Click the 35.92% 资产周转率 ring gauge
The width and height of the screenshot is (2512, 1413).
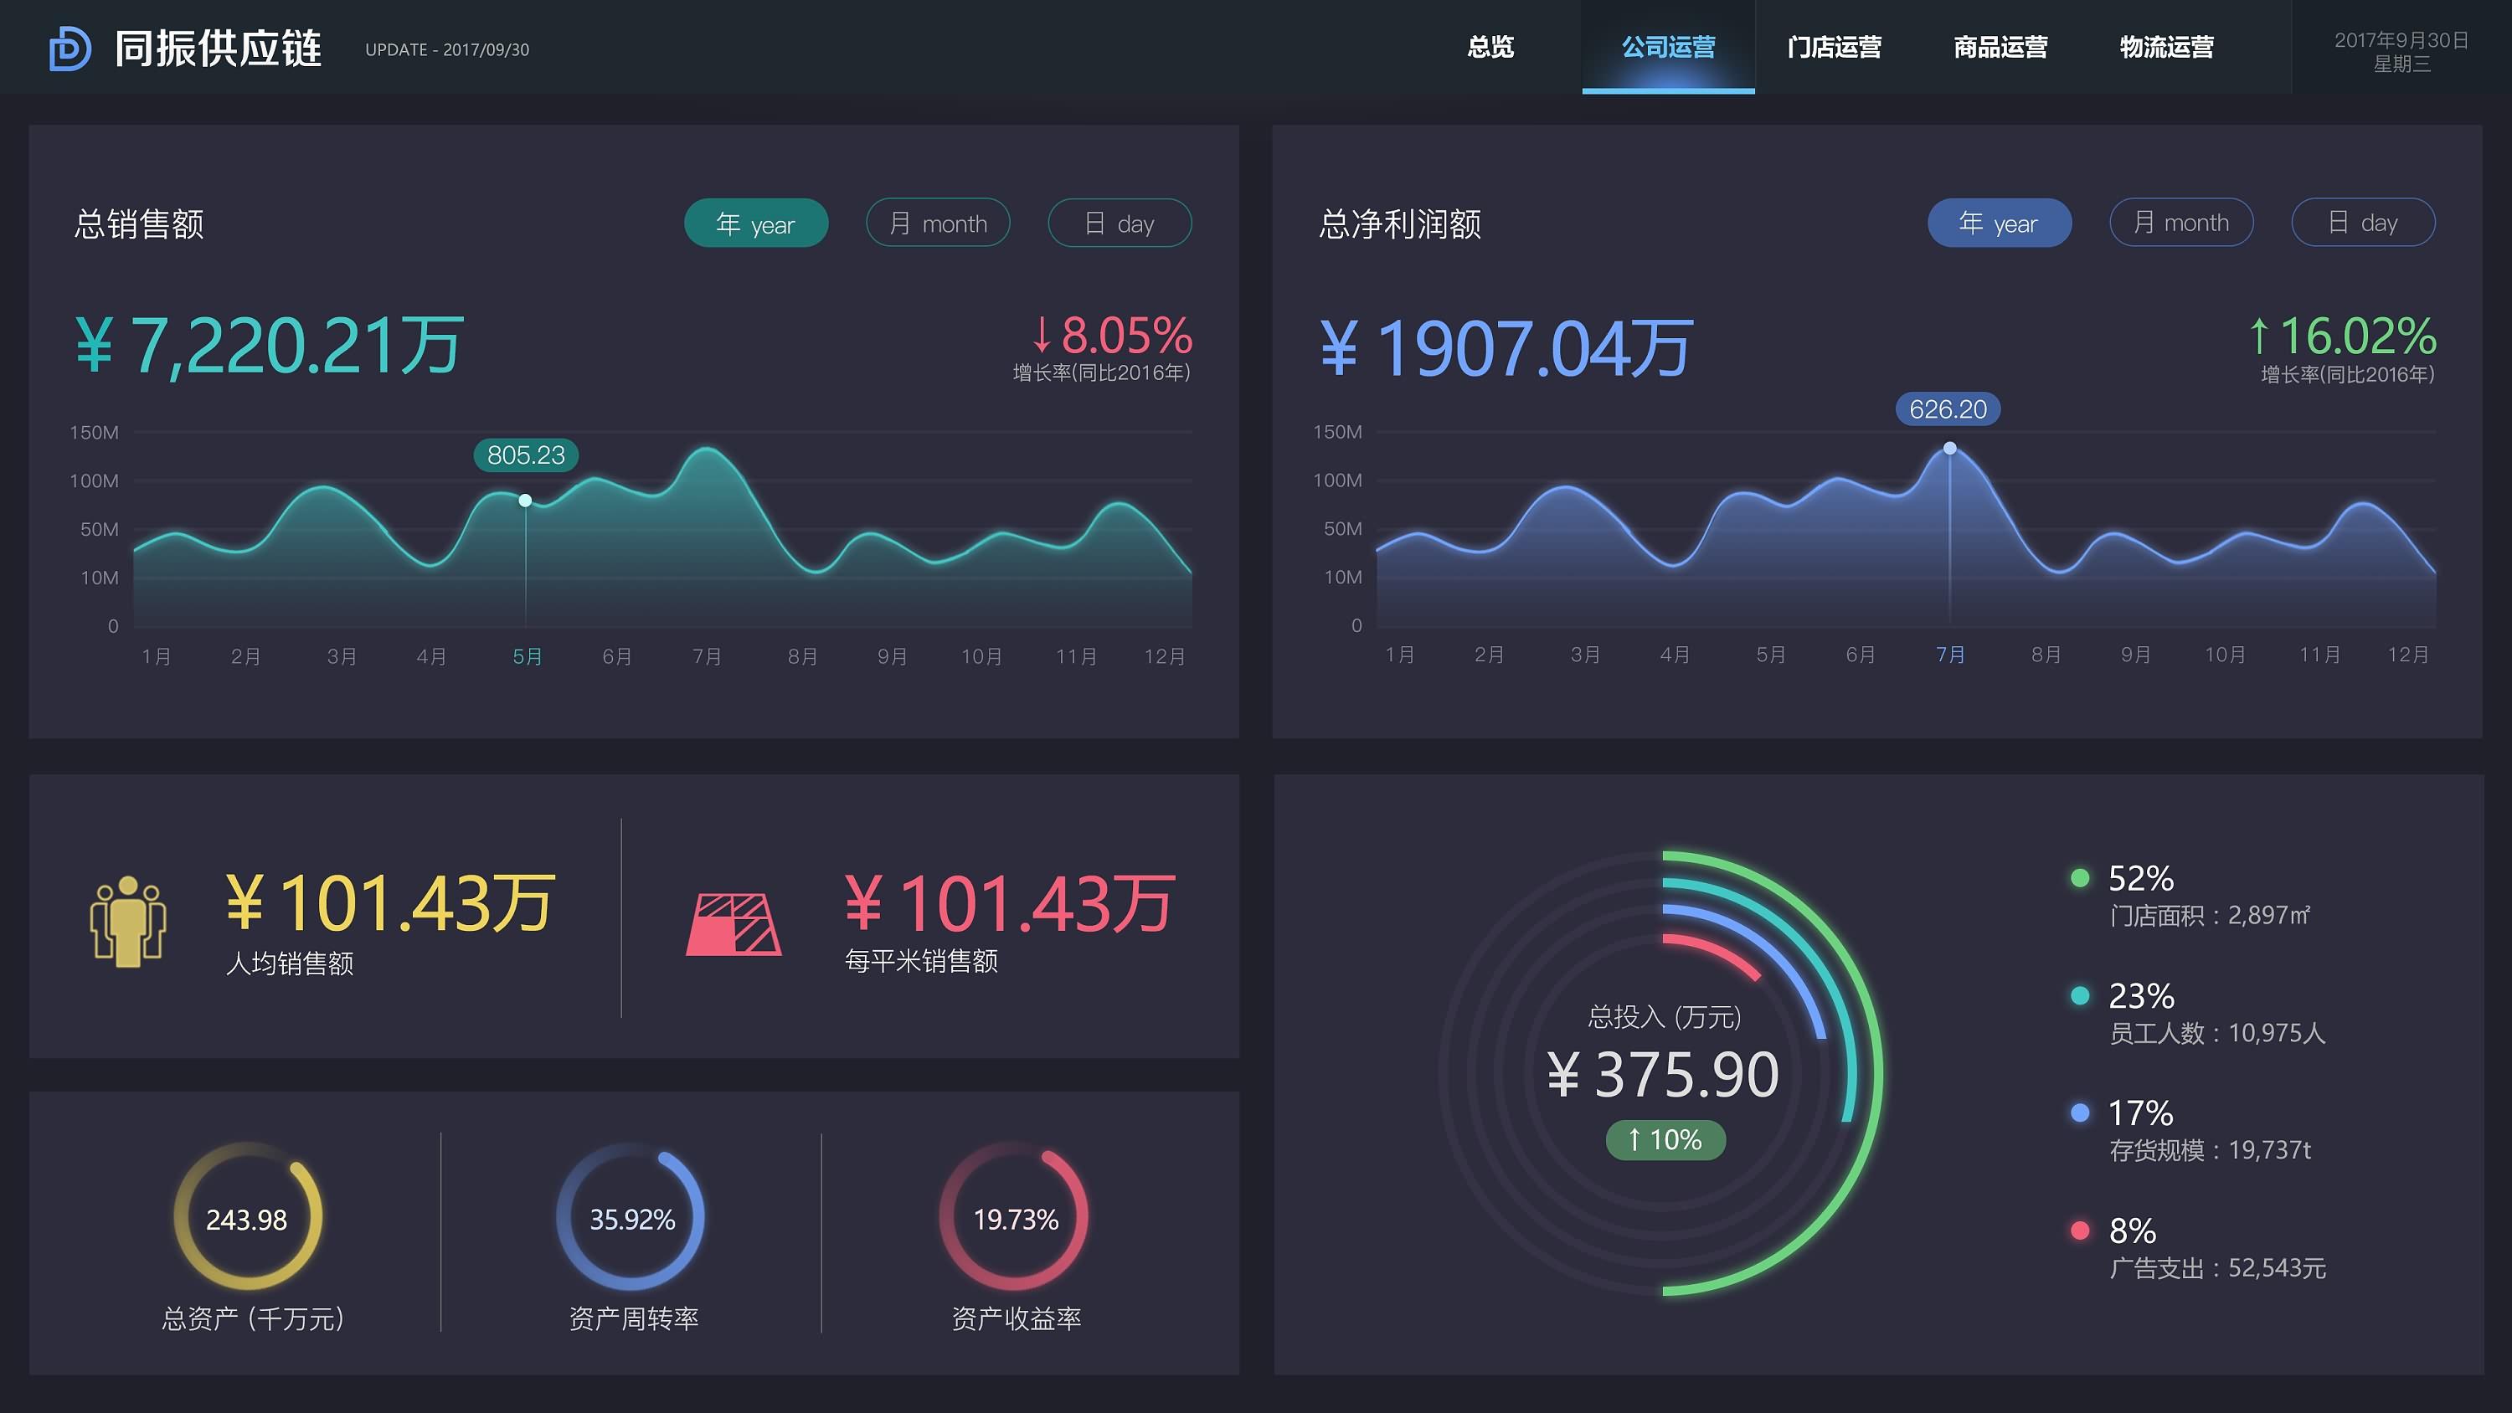pos(631,1216)
